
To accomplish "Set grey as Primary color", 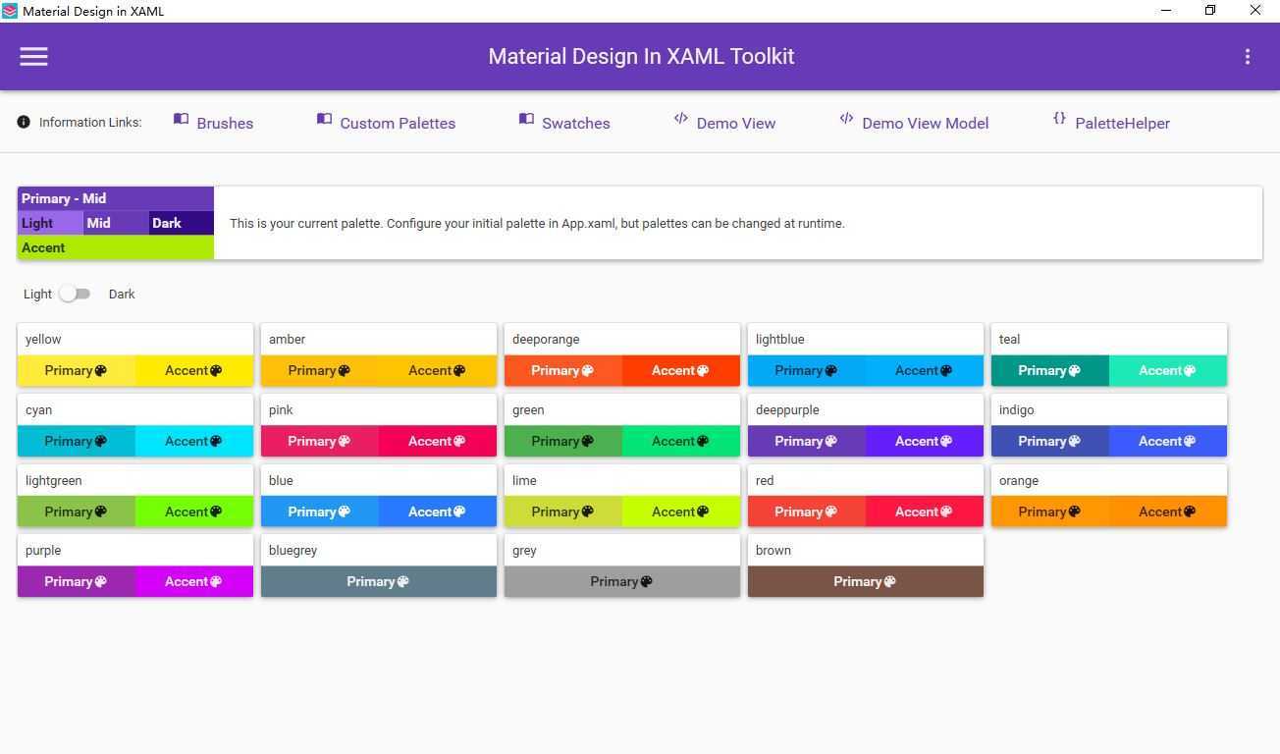I will tap(622, 581).
